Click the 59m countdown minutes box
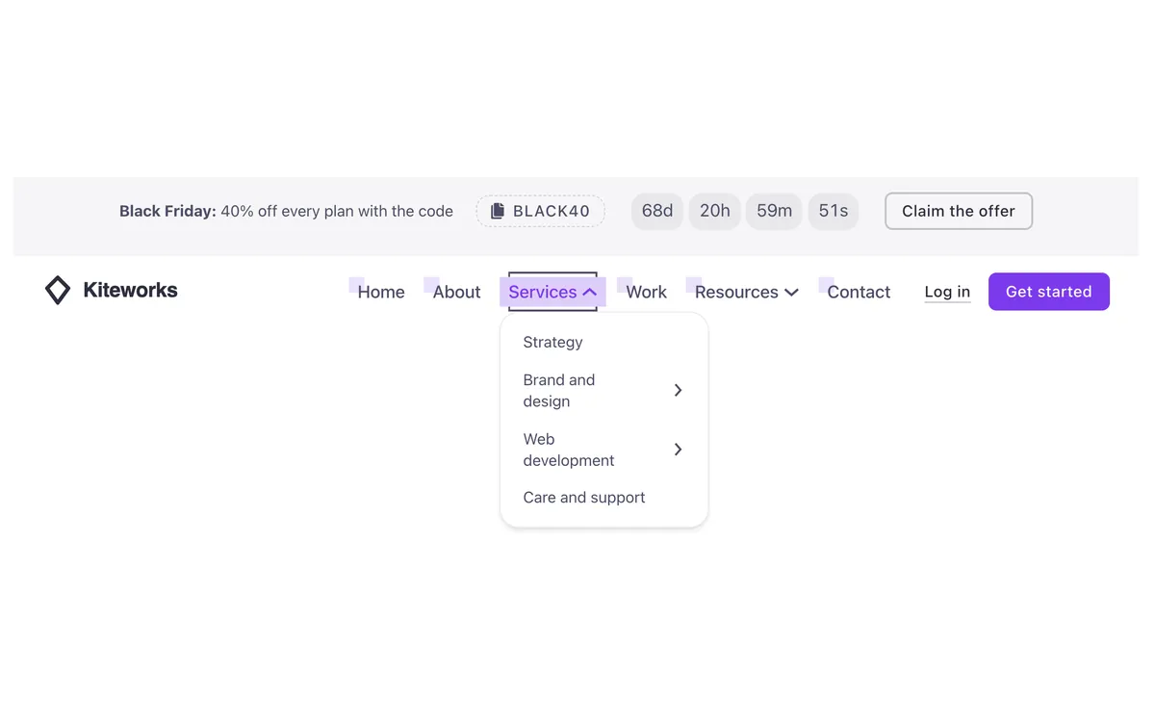The width and height of the screenshot is (1155, 722). [x=774, y=211]
